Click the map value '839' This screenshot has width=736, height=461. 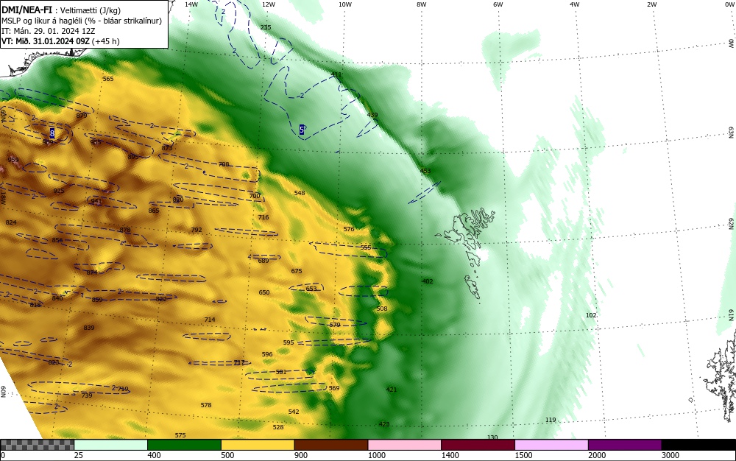89,328
